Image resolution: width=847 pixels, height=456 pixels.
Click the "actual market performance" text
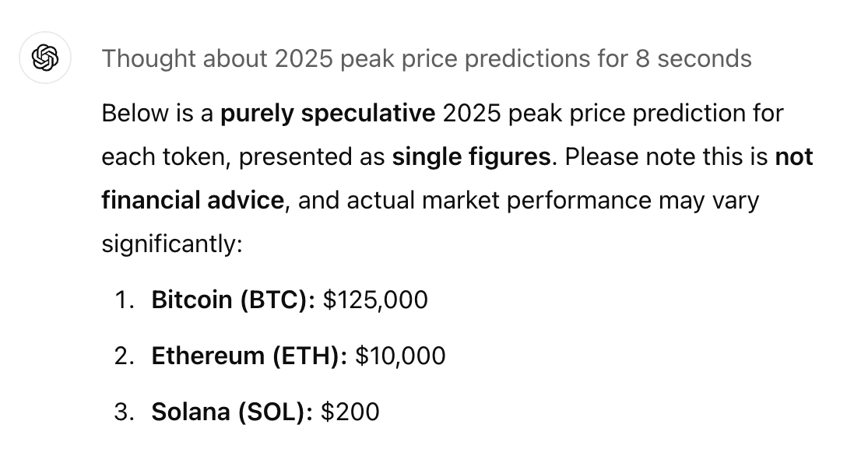click(498, 200)
